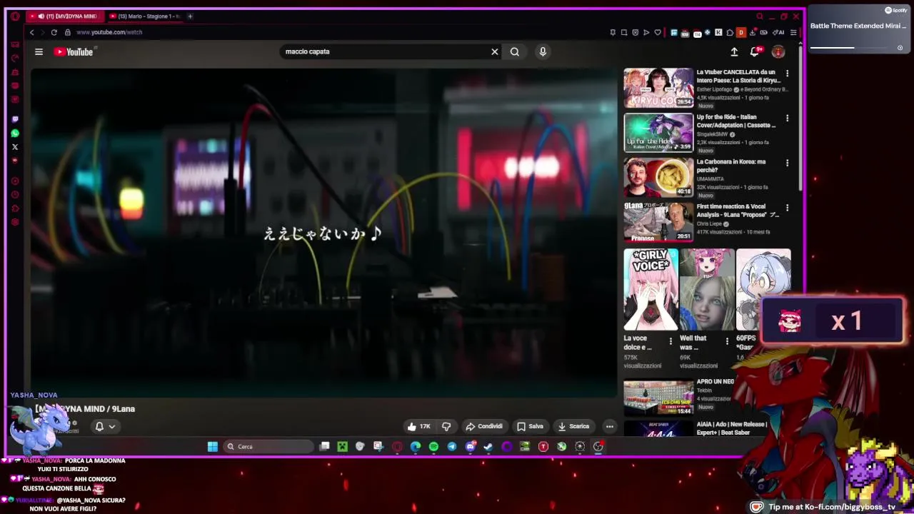Viewport: 914px width, 514px height.
Task: Open the YouTube hamburger guide menu
Action: [39, 51]
